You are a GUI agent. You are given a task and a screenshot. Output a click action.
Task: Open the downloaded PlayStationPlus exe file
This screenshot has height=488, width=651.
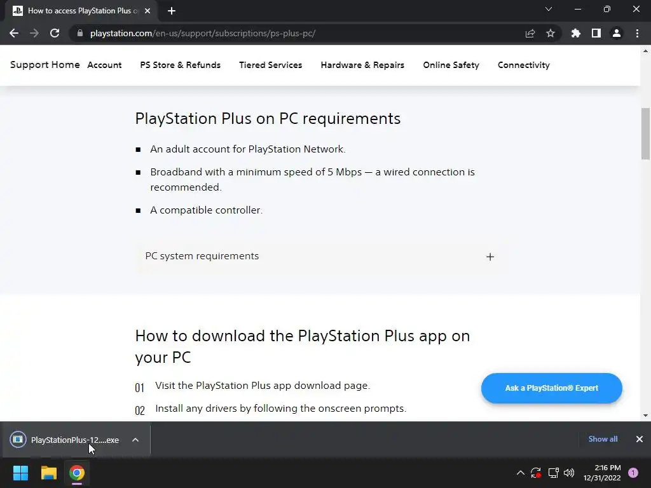click(75, 440)
